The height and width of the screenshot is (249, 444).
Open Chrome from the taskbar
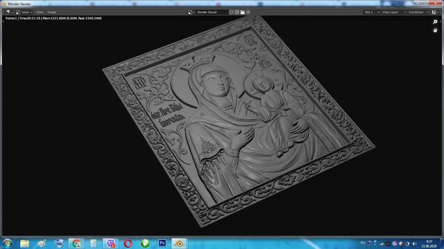coord(76,243)
